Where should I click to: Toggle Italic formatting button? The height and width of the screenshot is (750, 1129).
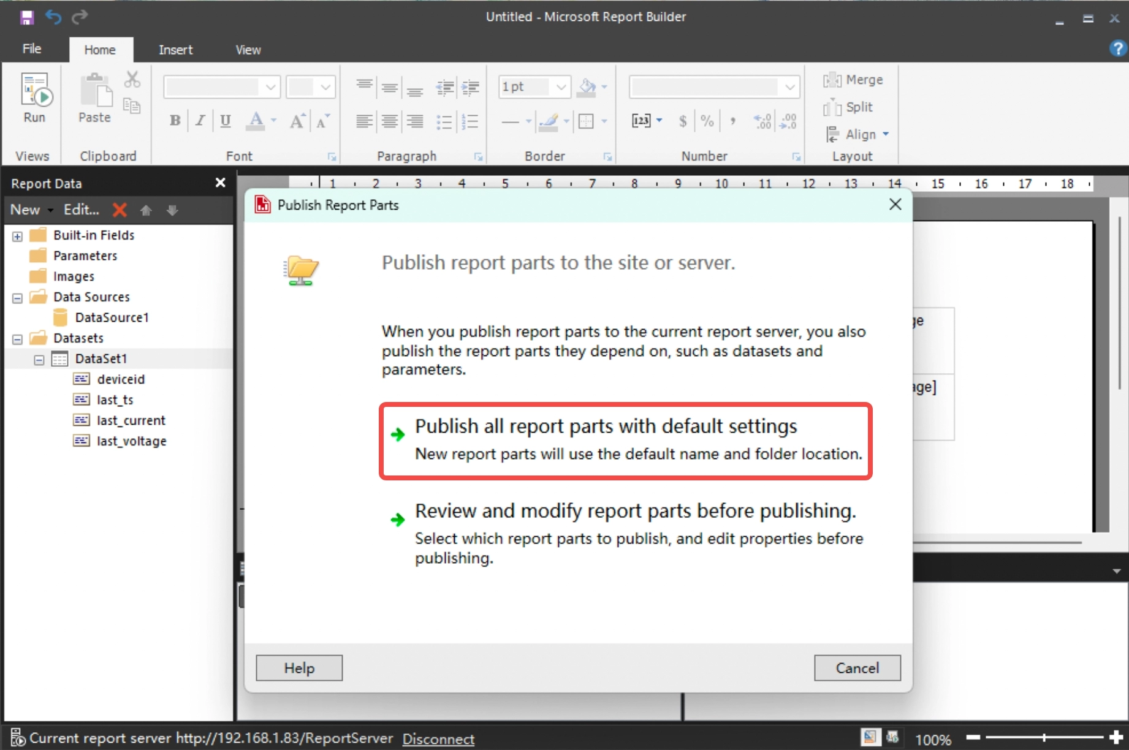pyautogui.click(x=200, y=121)
